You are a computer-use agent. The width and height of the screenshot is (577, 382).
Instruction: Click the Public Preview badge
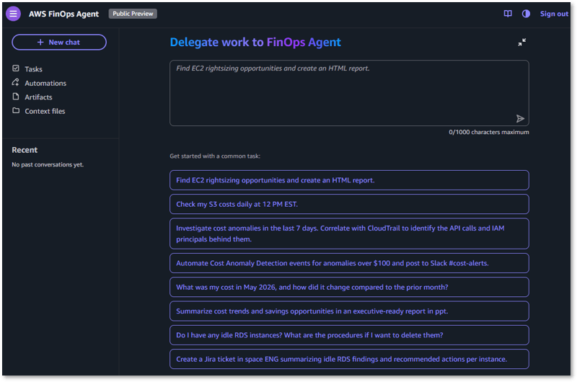point(133,14)
